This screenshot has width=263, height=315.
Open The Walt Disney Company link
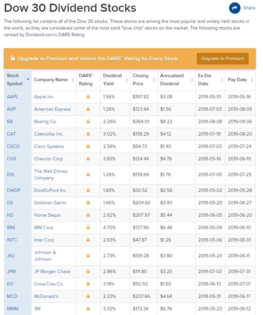pos(51,174)
